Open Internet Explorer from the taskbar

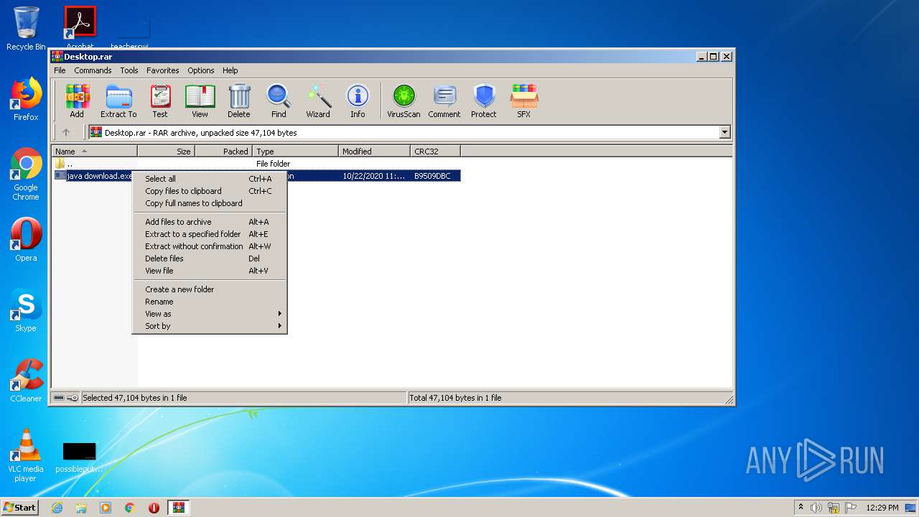pos(57,508)
